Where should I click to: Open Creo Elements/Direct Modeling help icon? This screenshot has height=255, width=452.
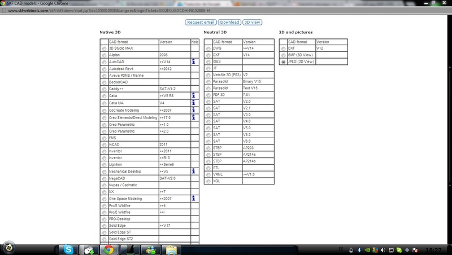193,117
